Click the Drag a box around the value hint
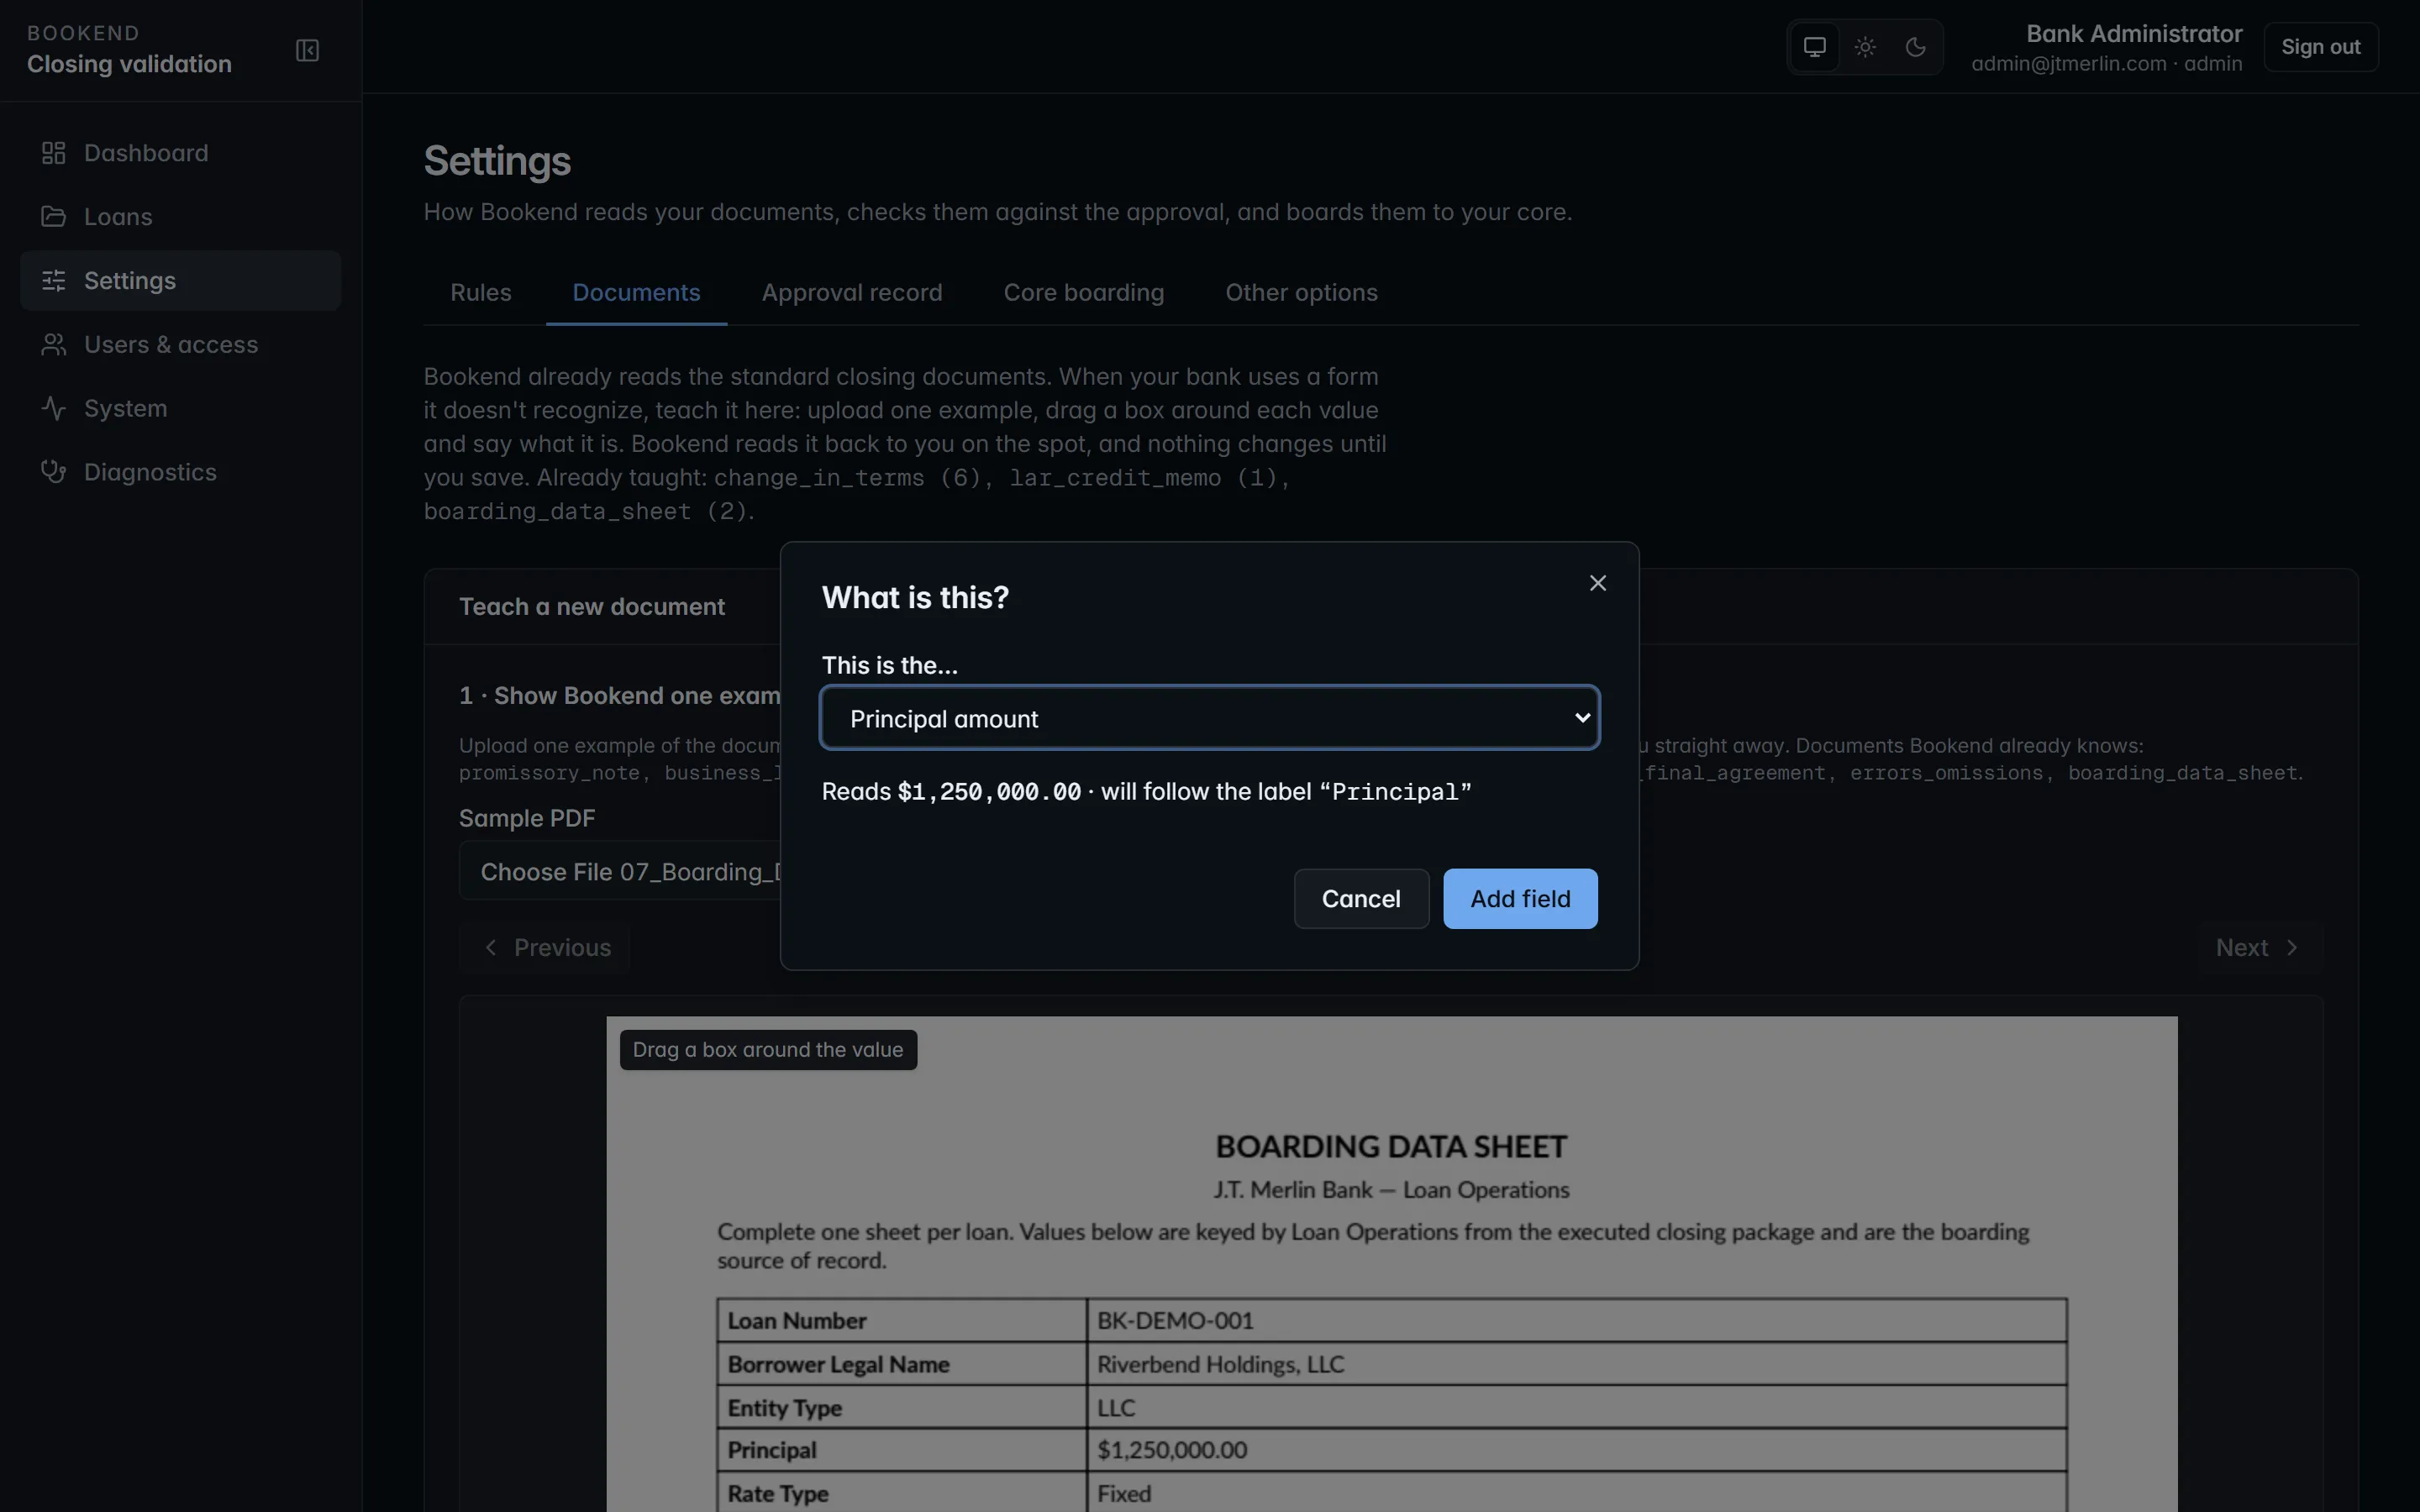The height and width of the screenshot is (1512, 2420). [x=768, y=1050]
